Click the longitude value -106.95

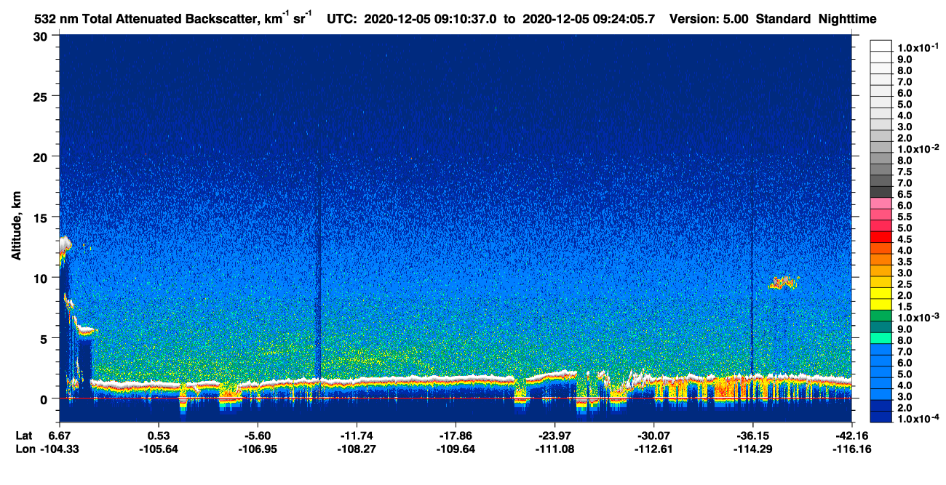pyautogui.click(x=257, y=449)
